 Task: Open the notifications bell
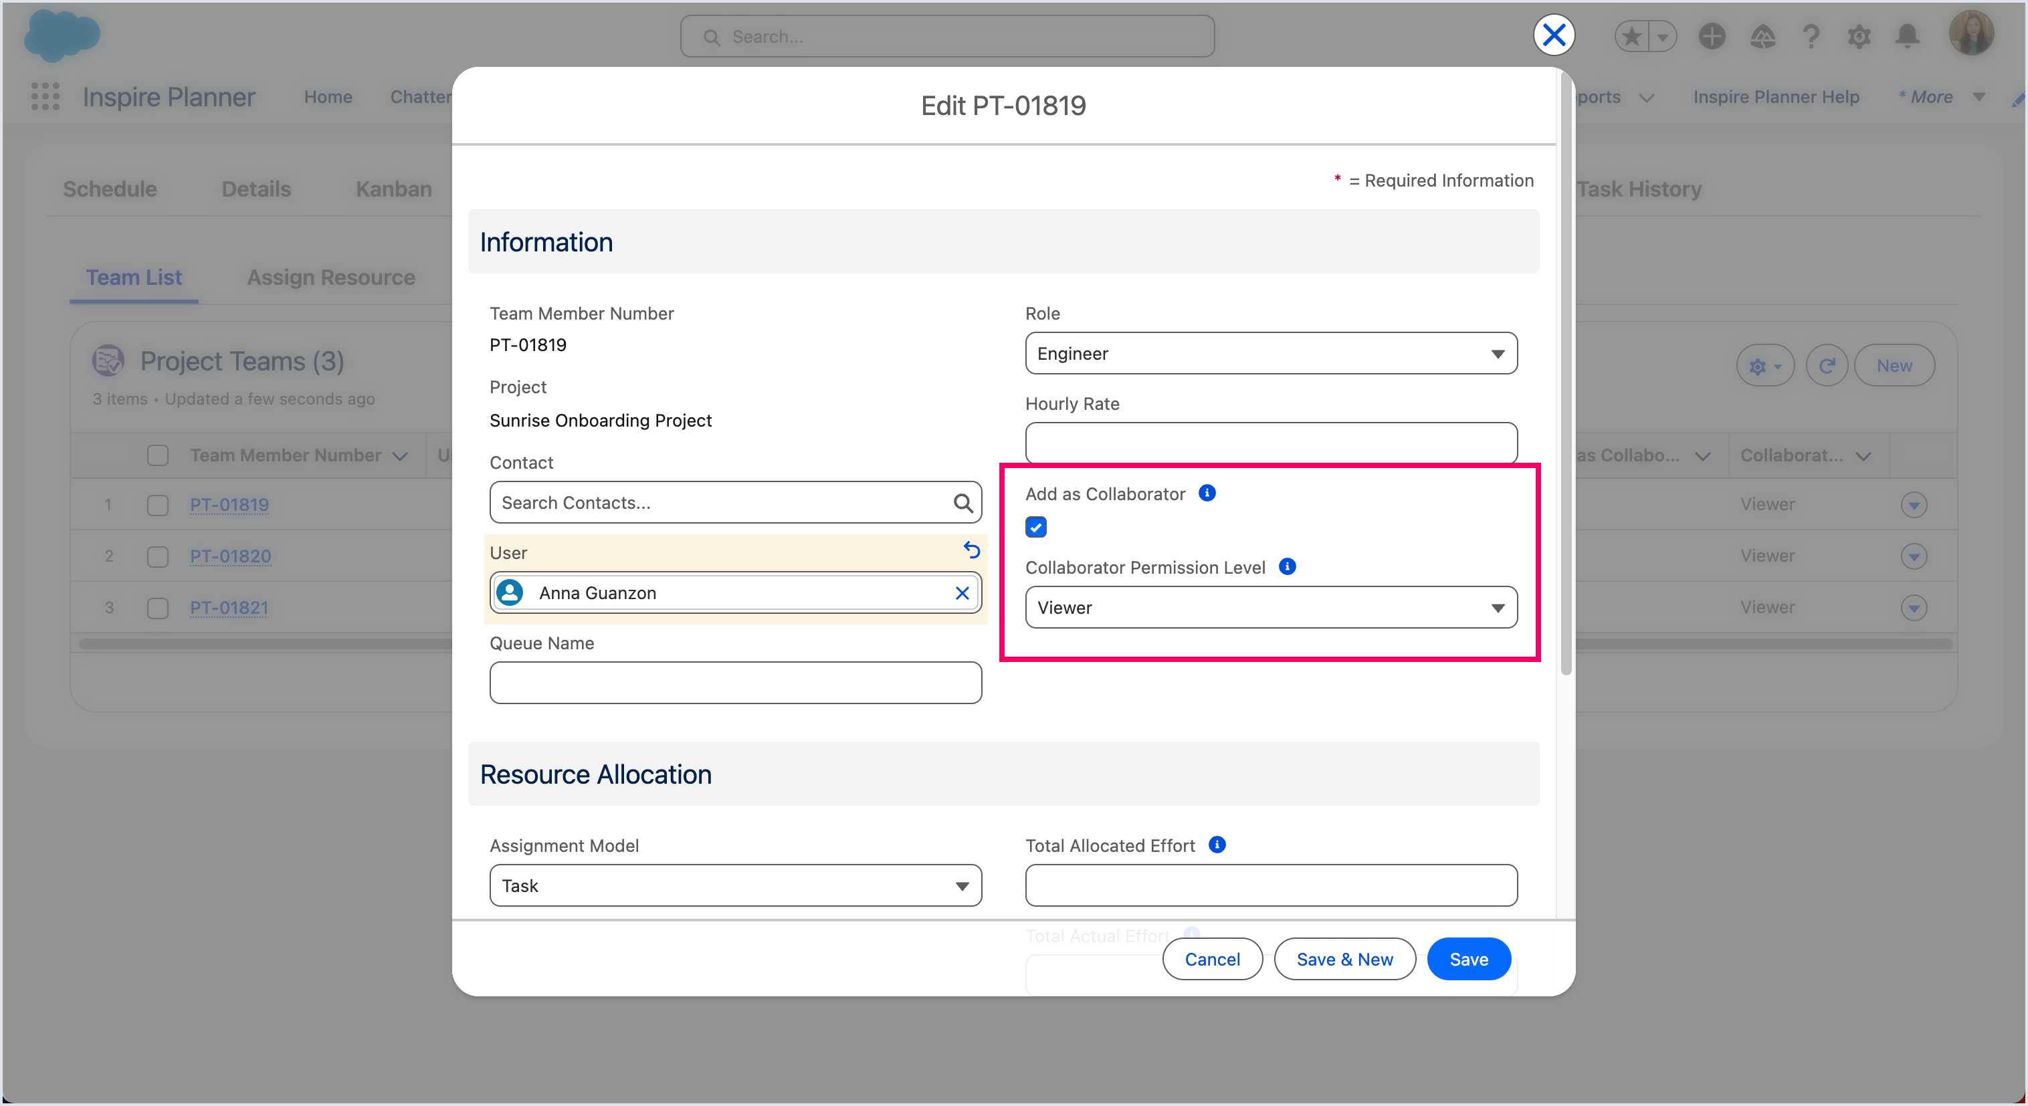pos(1907,36)
